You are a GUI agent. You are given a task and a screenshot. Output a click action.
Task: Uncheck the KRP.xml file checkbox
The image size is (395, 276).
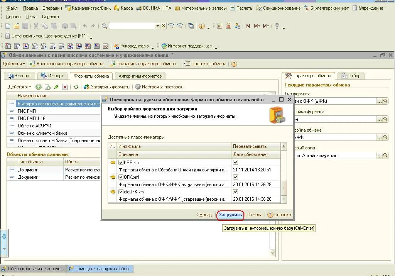point(121,163)
